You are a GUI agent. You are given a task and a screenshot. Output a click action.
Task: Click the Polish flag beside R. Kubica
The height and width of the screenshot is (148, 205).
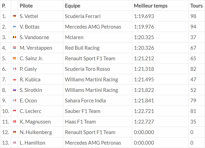[x=14, y=80]
